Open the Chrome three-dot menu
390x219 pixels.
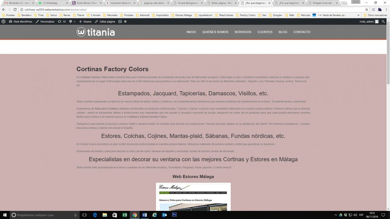386,10
